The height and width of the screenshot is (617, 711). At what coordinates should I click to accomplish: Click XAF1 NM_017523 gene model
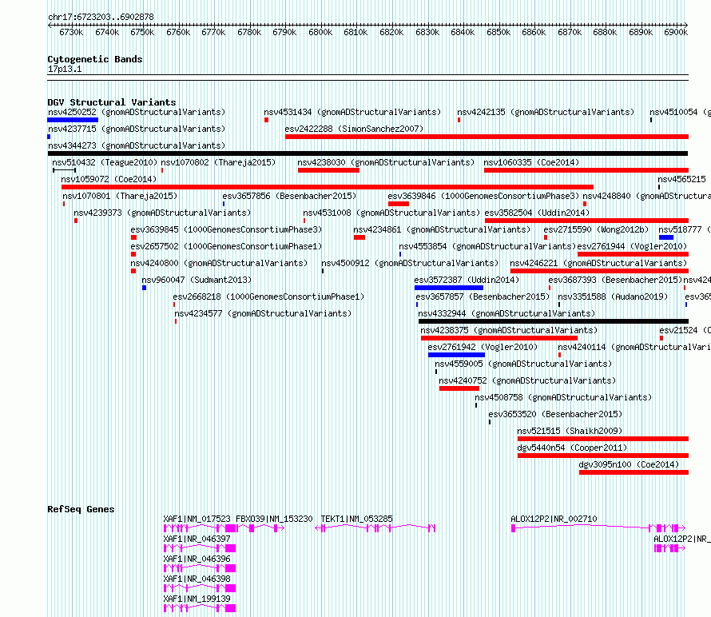[x=200, y=528]
